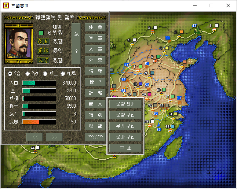Select city 20 magenta square marker
This screenshot has width=237, height=189.
(x=149, y=94)
